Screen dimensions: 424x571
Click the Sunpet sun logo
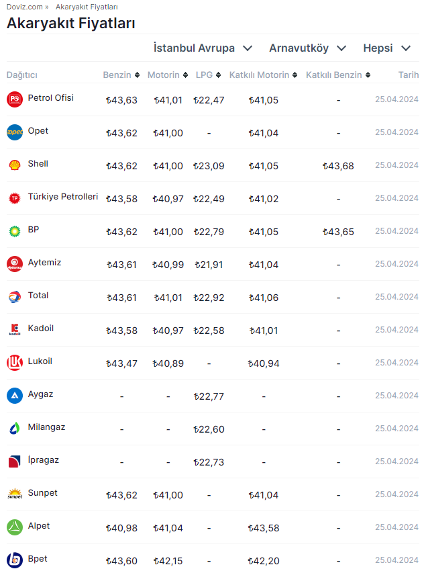tap(15, 494)
